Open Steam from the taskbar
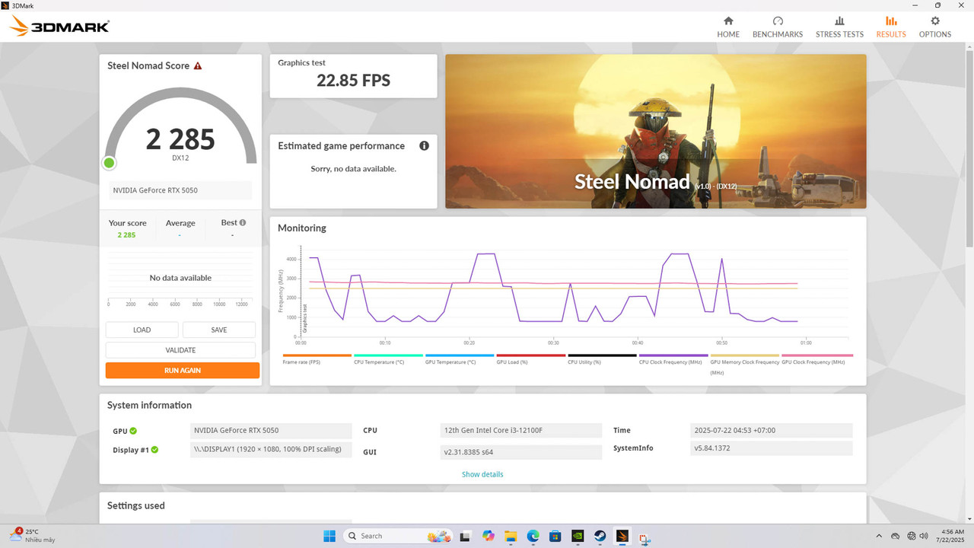 pos(600,536)
